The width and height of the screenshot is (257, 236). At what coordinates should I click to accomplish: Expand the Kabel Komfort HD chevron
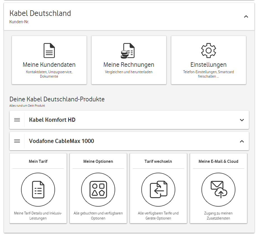click(x=242, y=120)
